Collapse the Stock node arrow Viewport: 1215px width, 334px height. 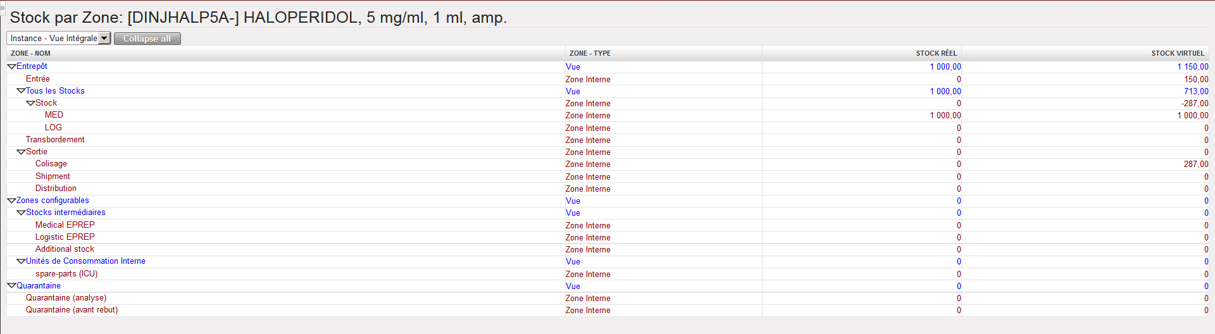tap(30, 103)
